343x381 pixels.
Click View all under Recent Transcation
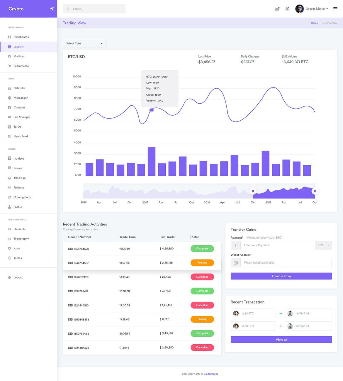point(281,339)
